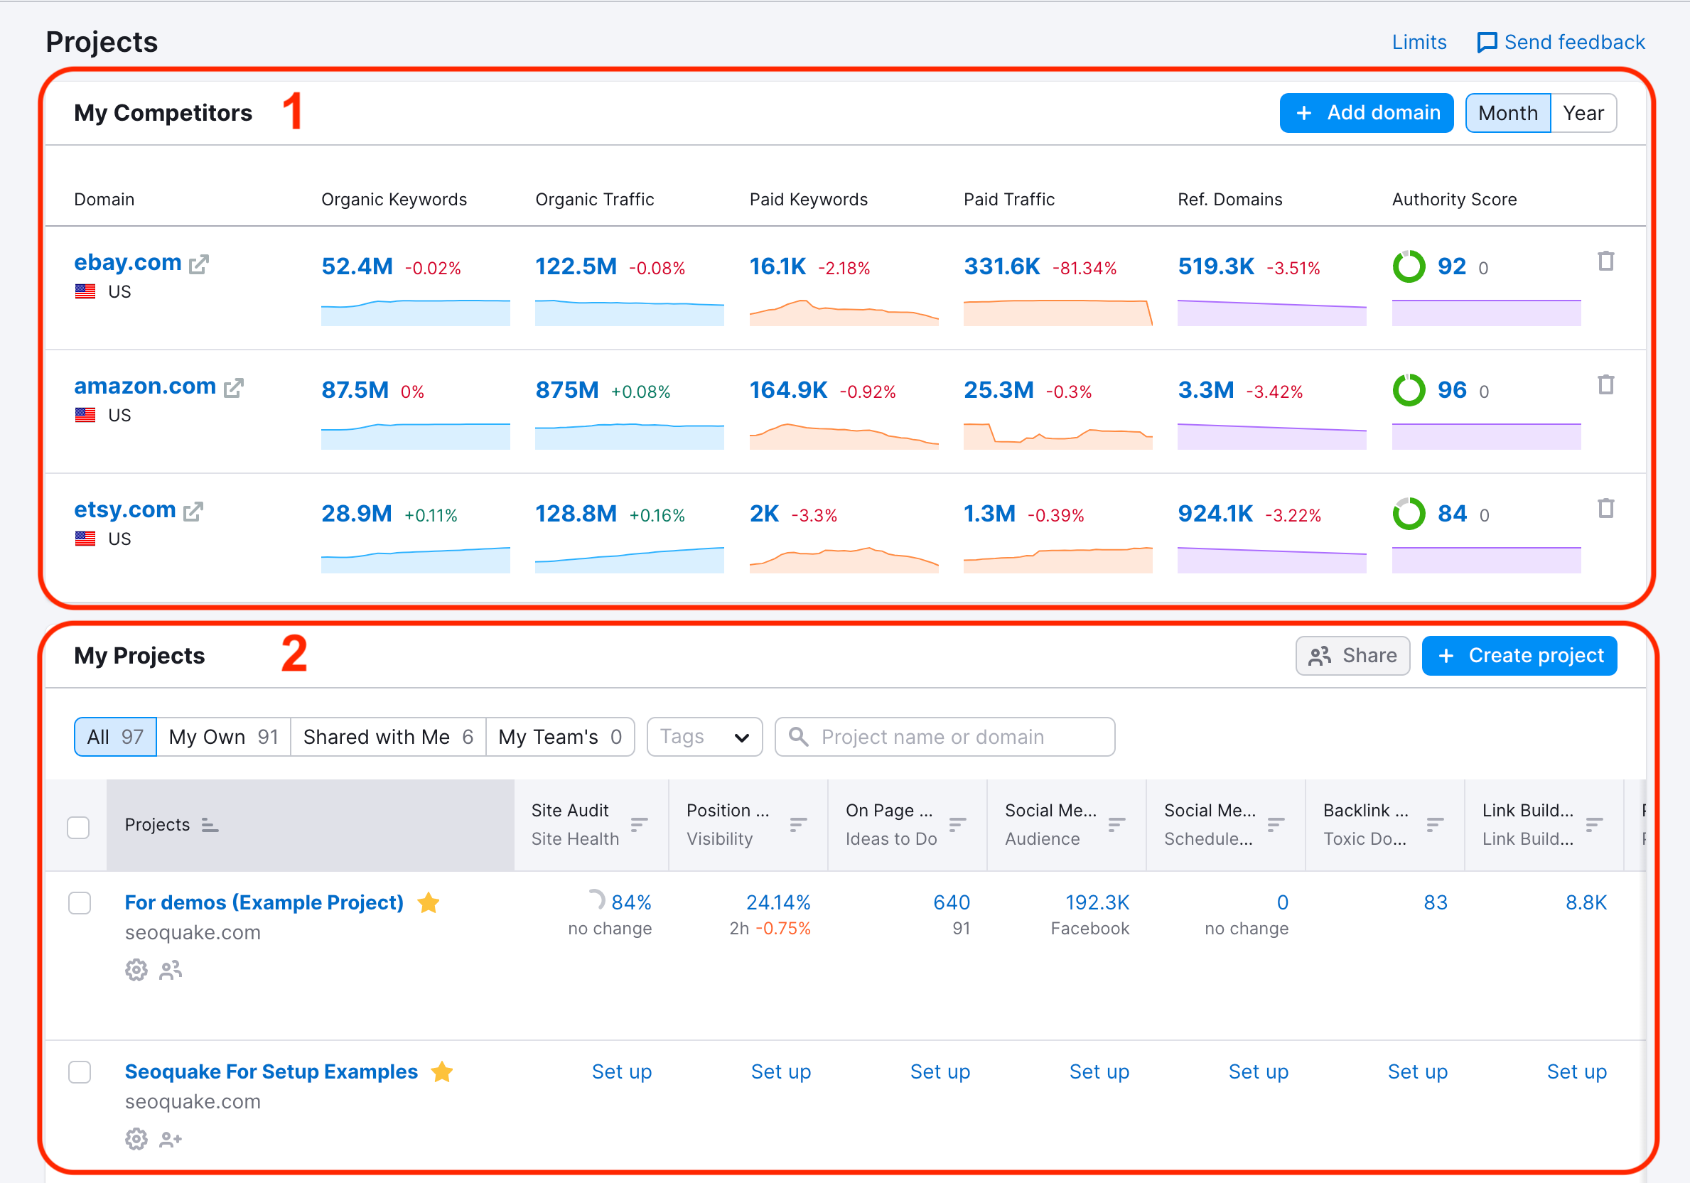
Task: Open amazon.com external link icon
Action: click(233, 388)
